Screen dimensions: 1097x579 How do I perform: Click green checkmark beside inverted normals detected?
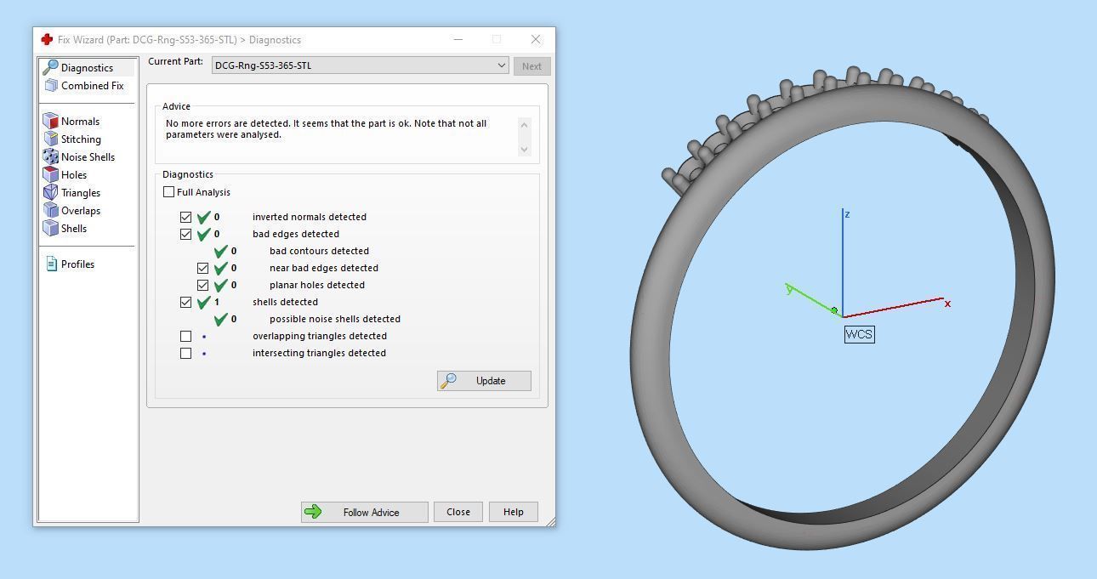(x=203, y=217)
